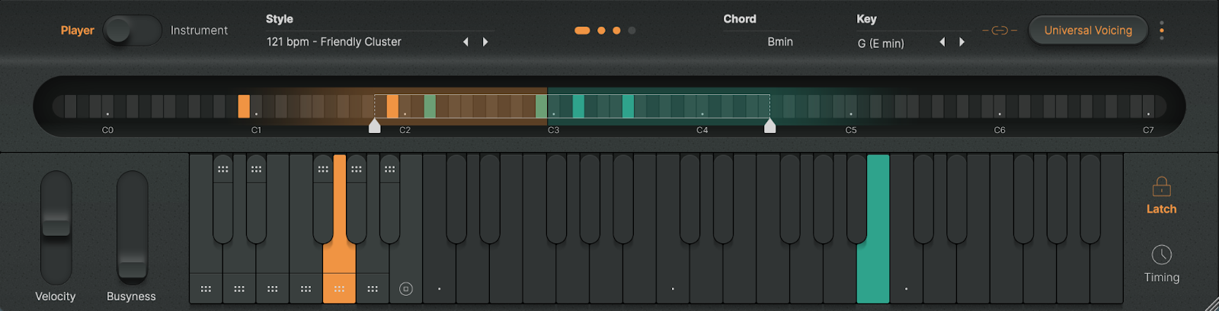Click the orange chain link icon beside Key
This screenshot has height=311, width=1219.
click(1000, 30)
